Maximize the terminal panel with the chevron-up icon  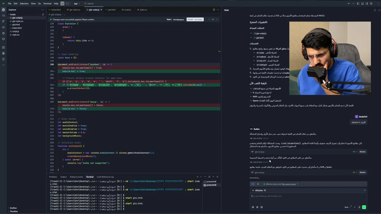(213, 177)
